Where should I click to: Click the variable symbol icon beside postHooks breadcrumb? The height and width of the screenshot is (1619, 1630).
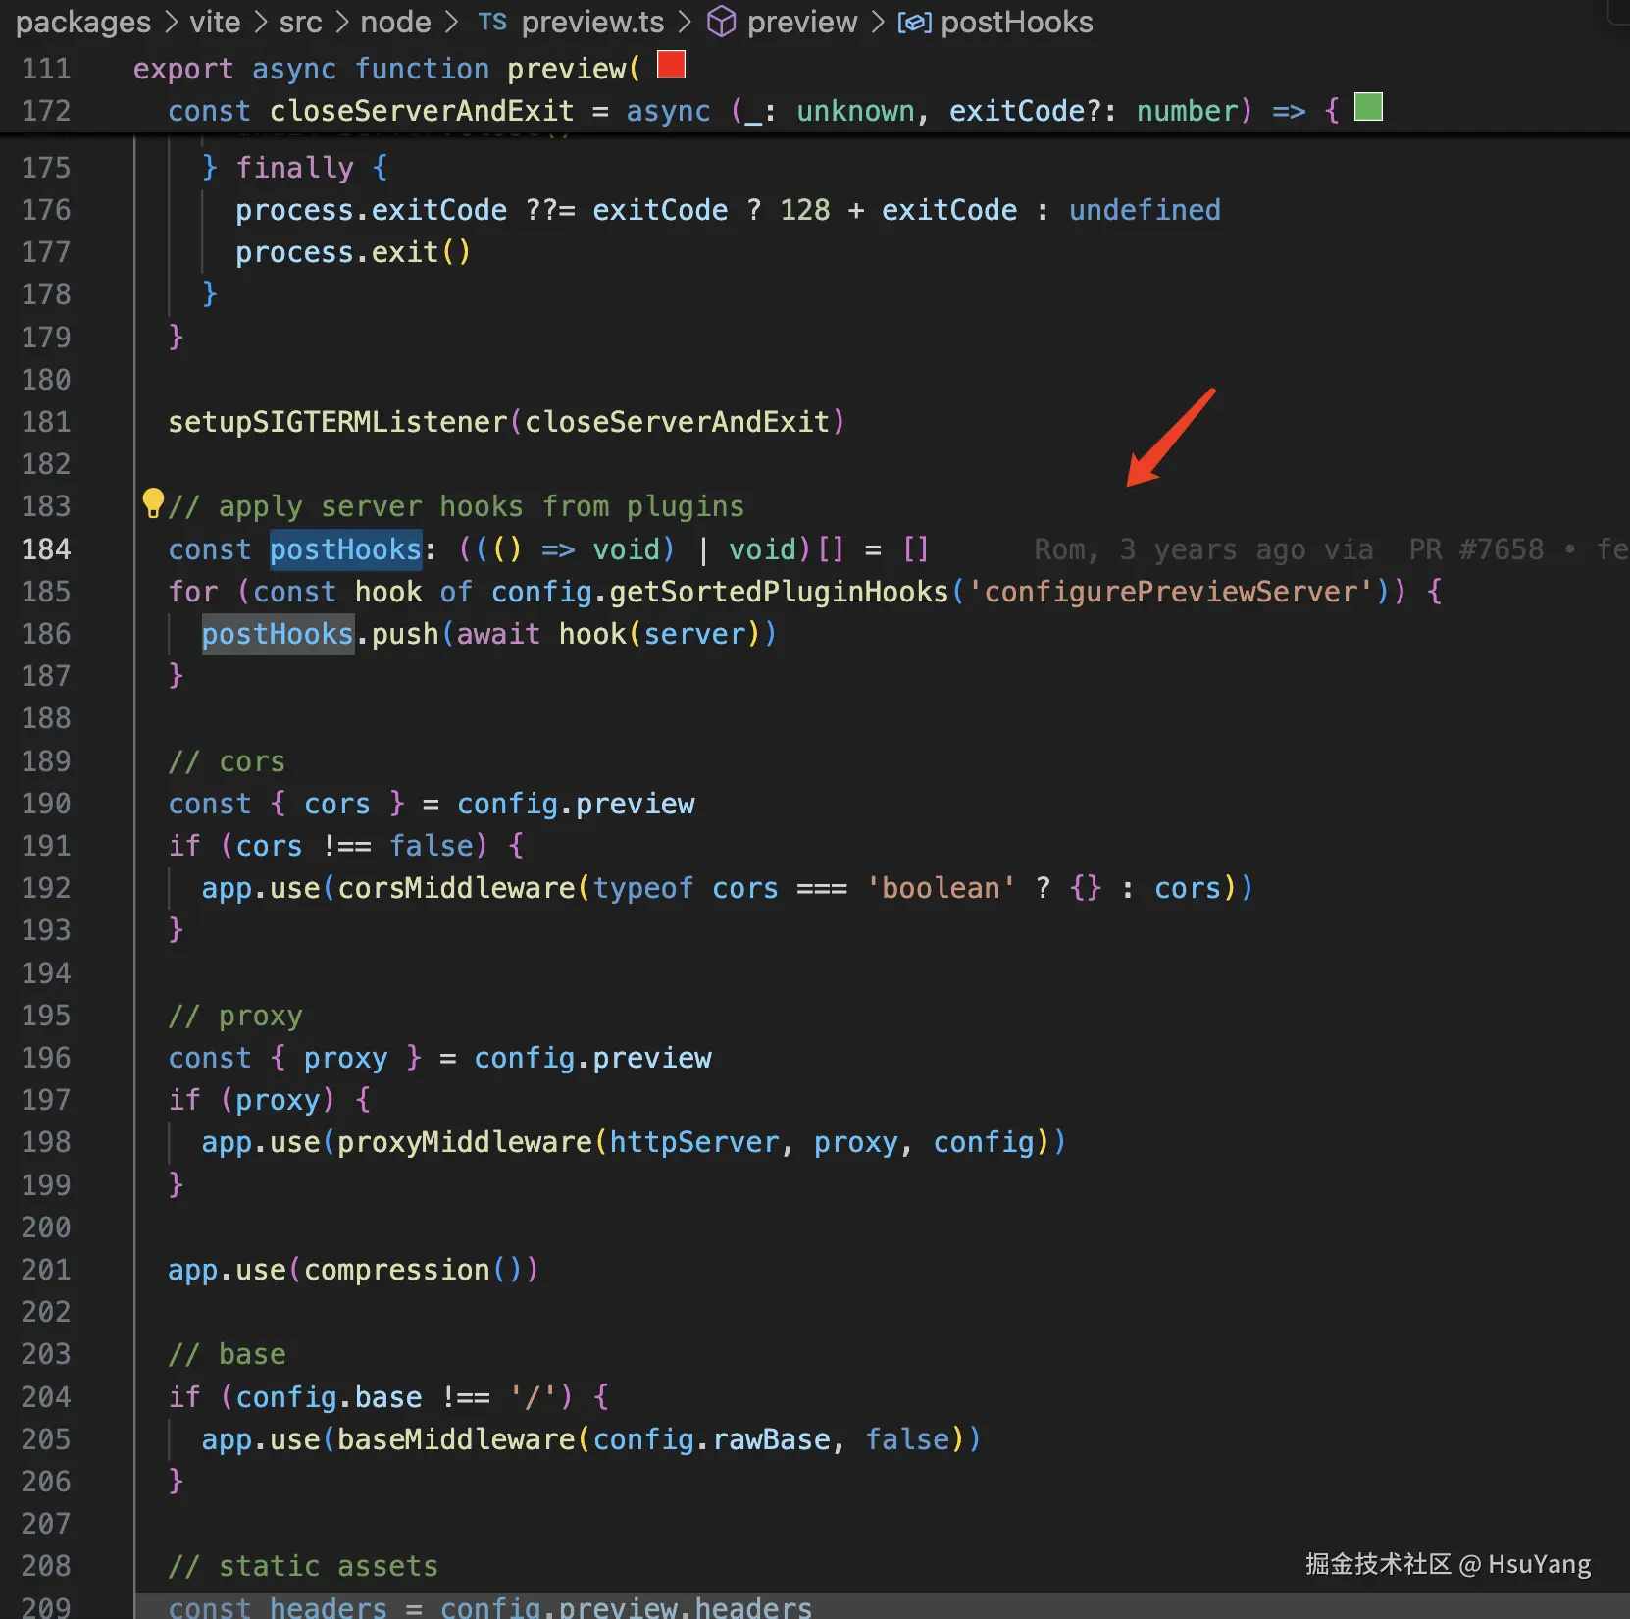click(914, 22)
